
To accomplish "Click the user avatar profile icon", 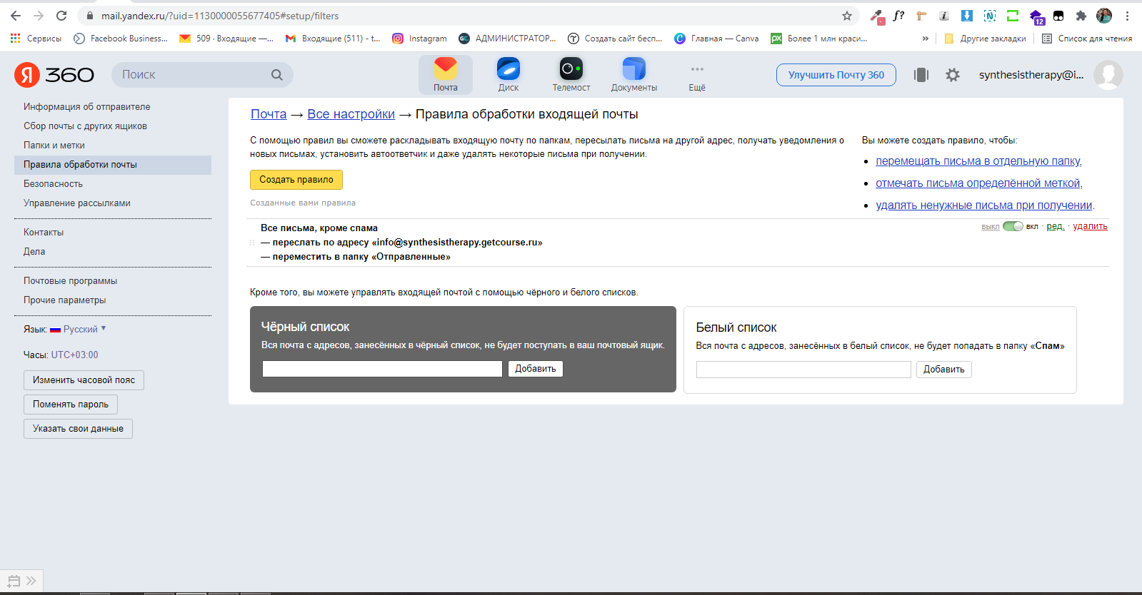I will point(1108,75).
